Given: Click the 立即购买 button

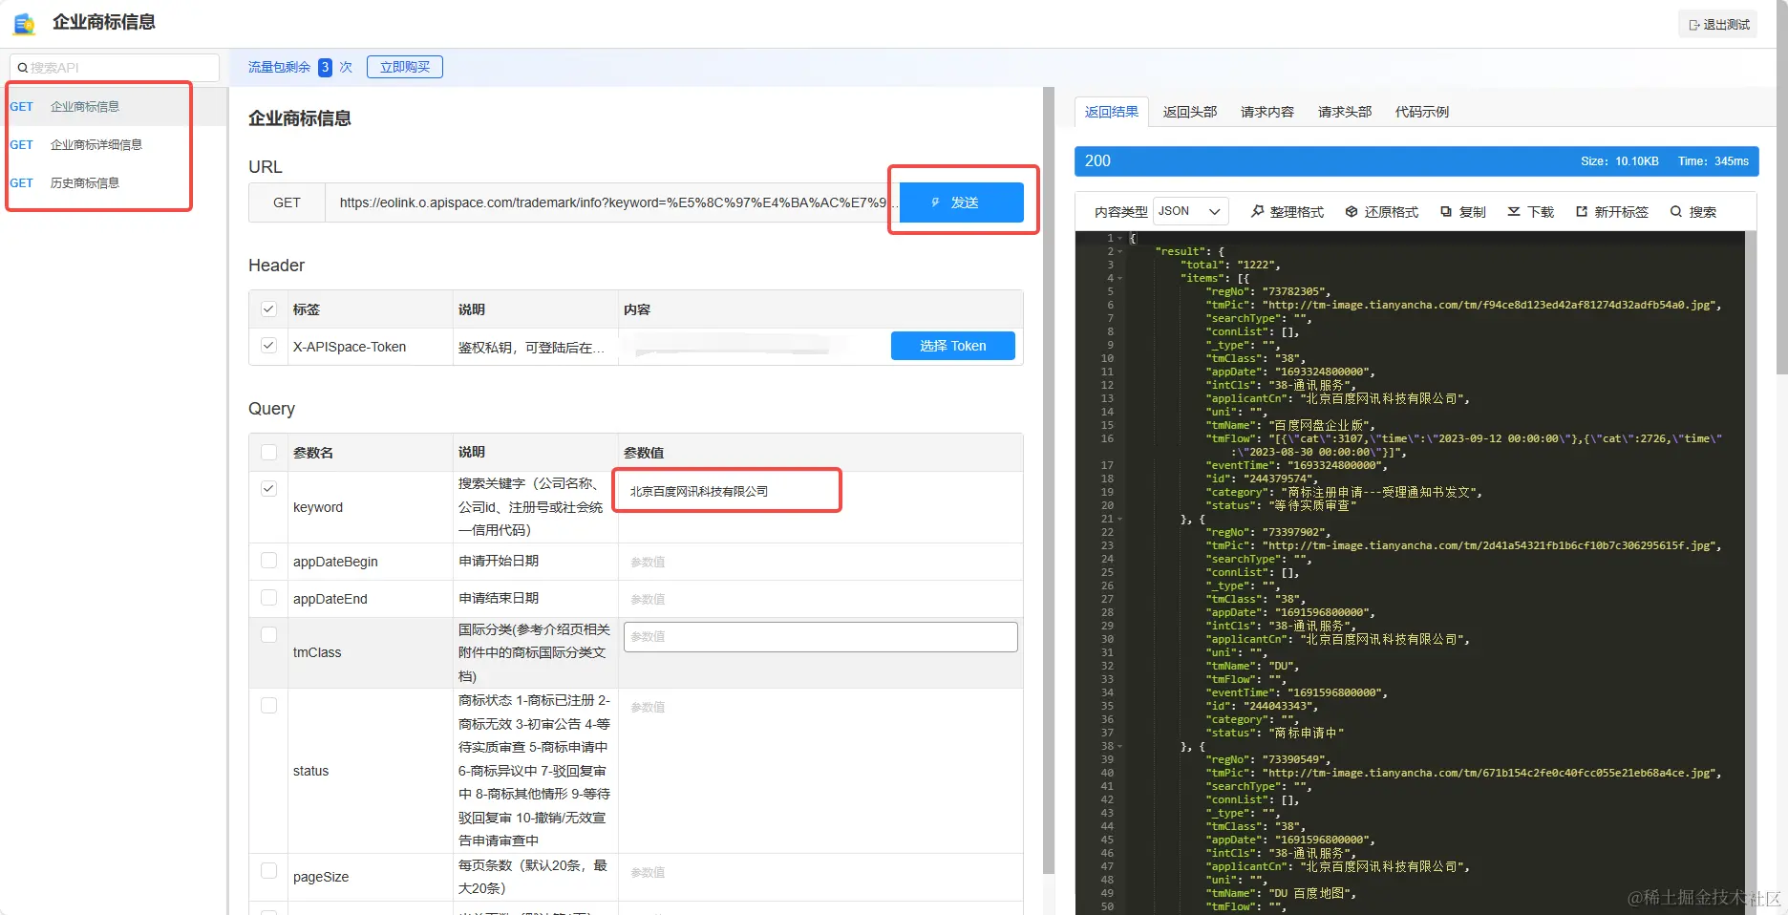Looking at the screenshot, I should [x=405, y=67].
